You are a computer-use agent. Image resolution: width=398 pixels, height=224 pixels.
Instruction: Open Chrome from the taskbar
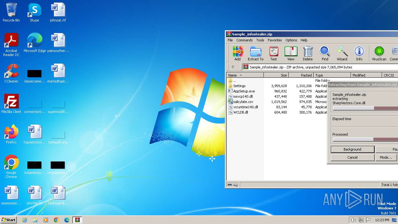pyautogui.click(x=56, y=220)
